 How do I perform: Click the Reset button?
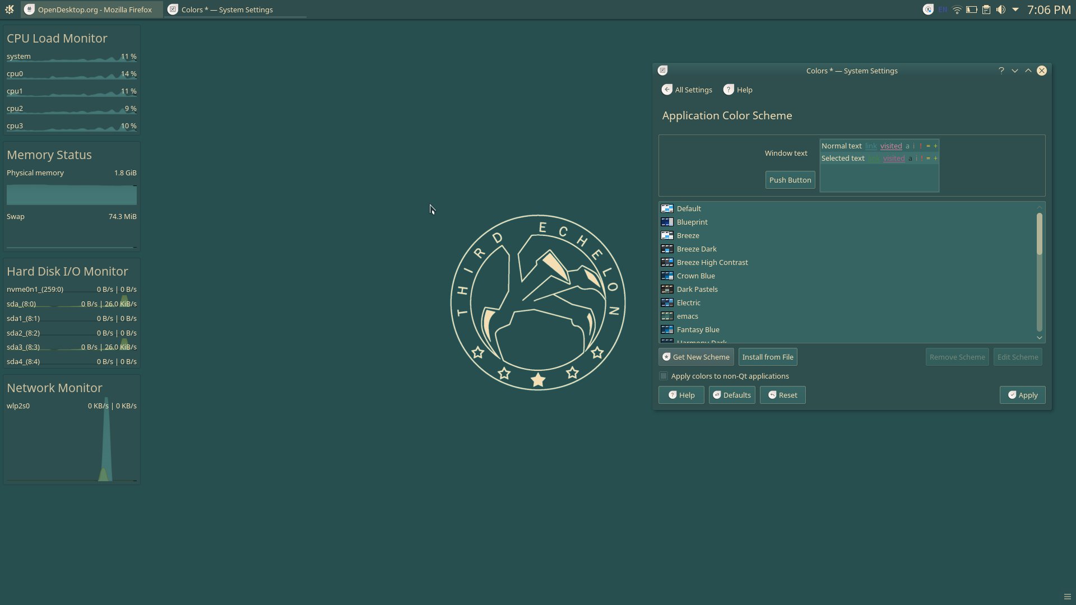coord(783,395)
